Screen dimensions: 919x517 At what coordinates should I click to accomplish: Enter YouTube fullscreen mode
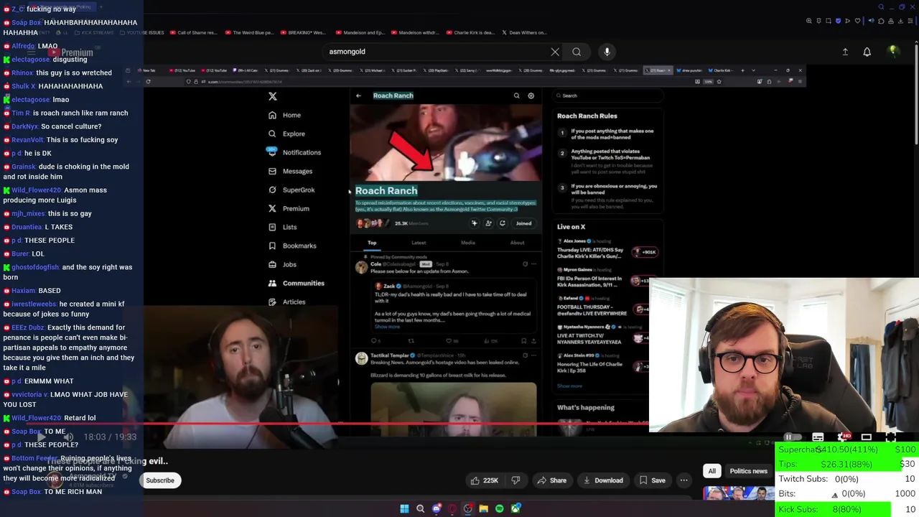(x=891, y=437)
